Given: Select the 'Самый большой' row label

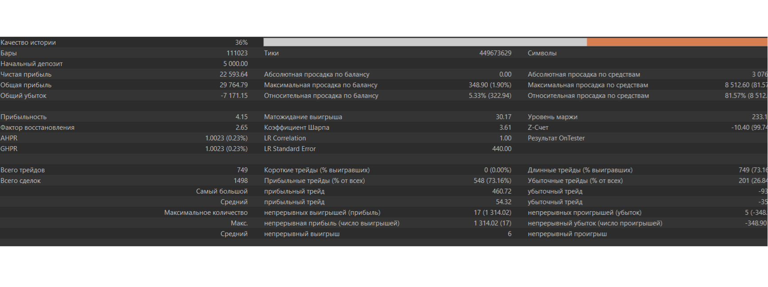Looking at the screenshot, I should point(222,191).
